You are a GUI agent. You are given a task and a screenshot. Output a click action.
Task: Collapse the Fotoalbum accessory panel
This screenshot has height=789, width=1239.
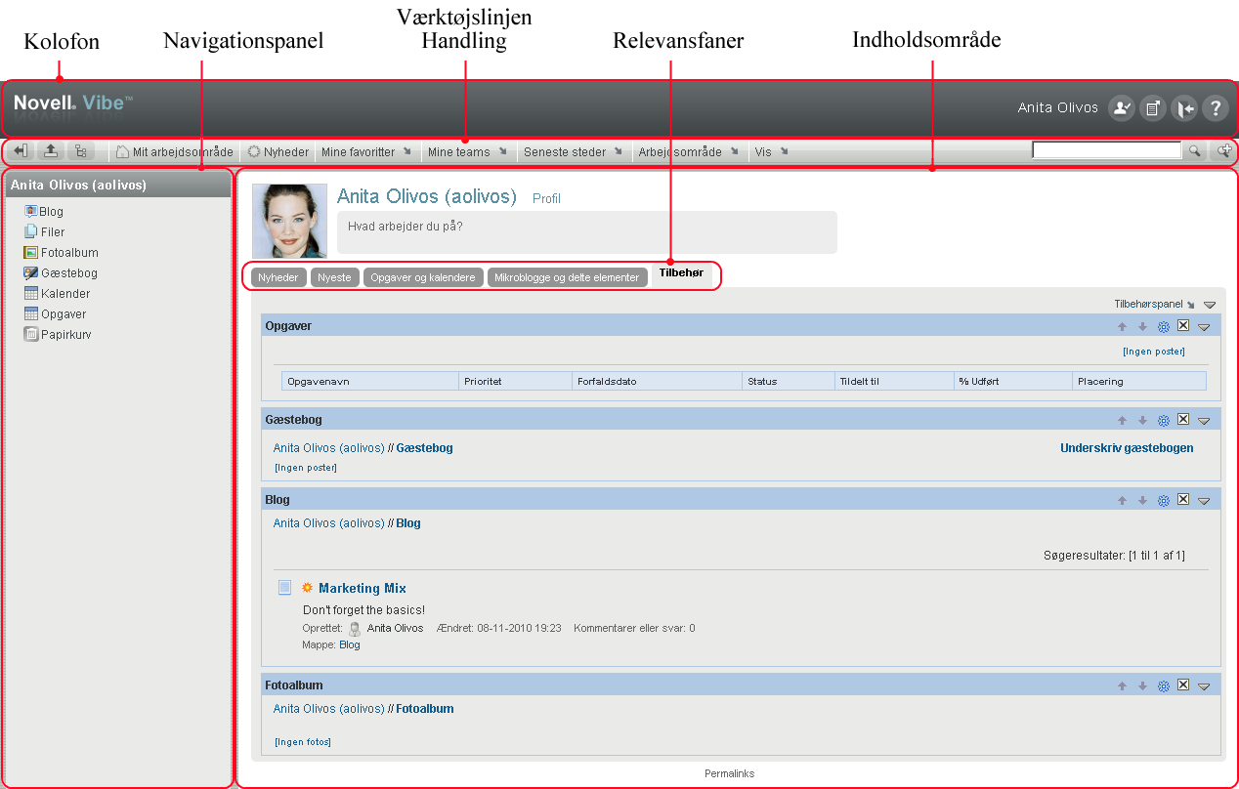[x=1204, y=687]
